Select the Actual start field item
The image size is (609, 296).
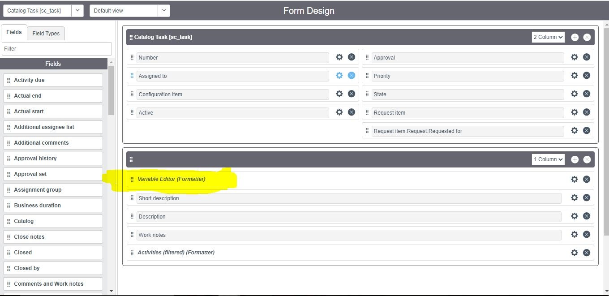tap(53, 112)
